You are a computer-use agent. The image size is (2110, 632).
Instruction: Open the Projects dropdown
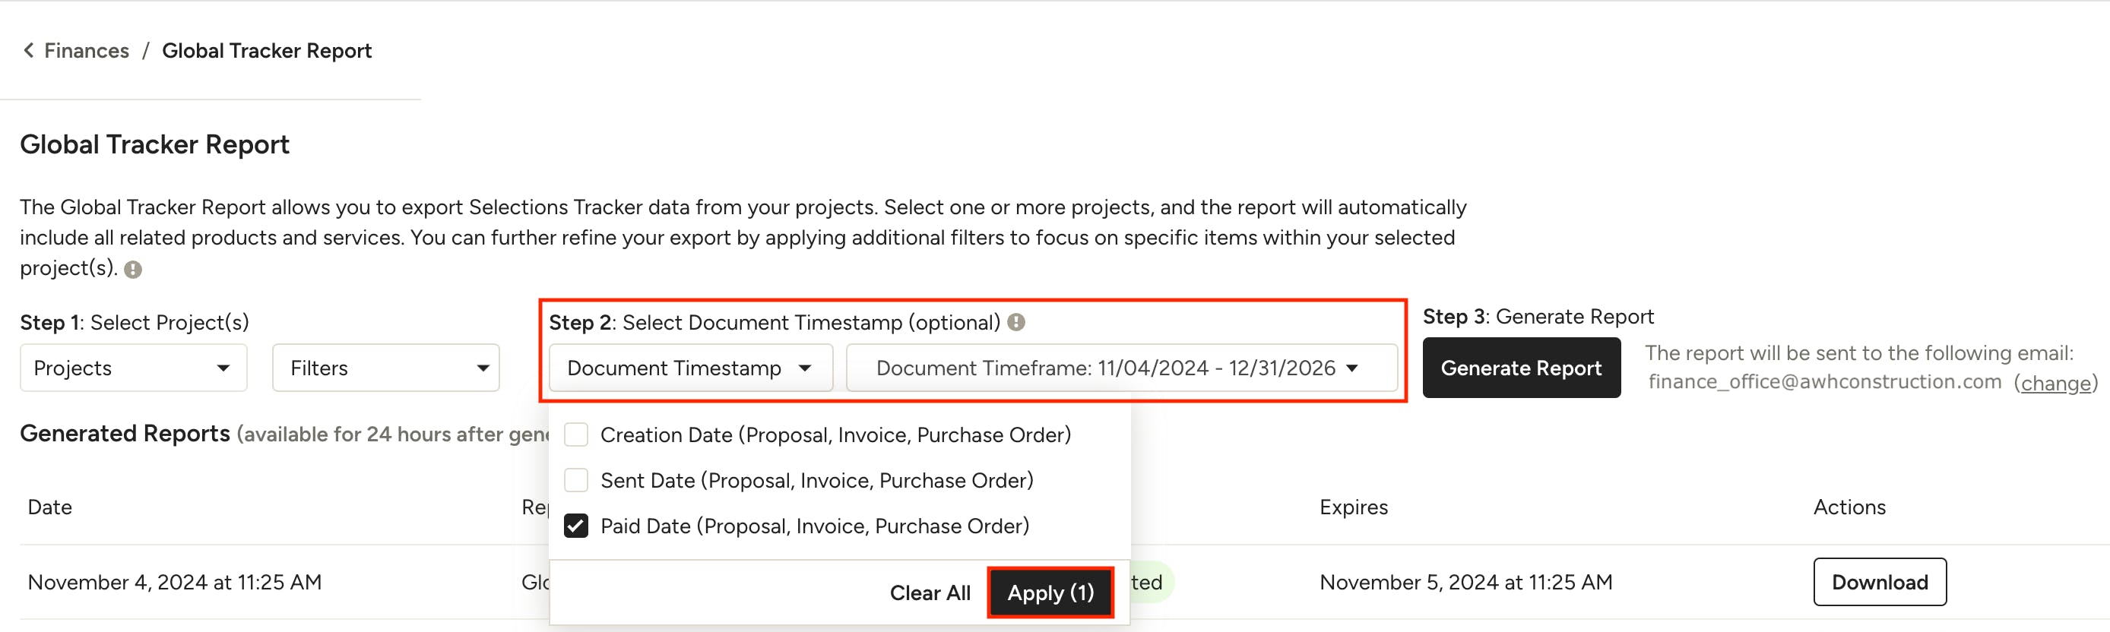coord(134,368)
